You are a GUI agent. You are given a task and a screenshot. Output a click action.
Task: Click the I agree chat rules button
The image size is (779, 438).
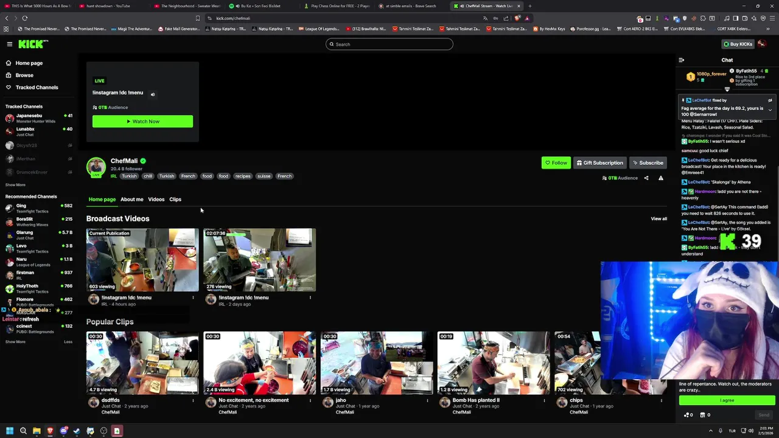727,400
